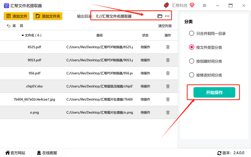The image size is (251, 157).
Task: Click 待操作 status of o.png
Action: pos(145,113)
